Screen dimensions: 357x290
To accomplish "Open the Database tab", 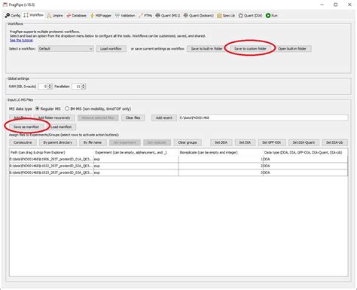I will (76, 16).
